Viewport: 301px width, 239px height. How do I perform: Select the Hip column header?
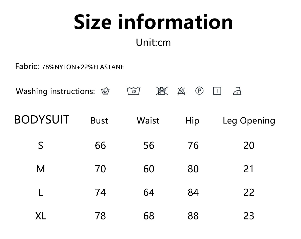(192, 121)
